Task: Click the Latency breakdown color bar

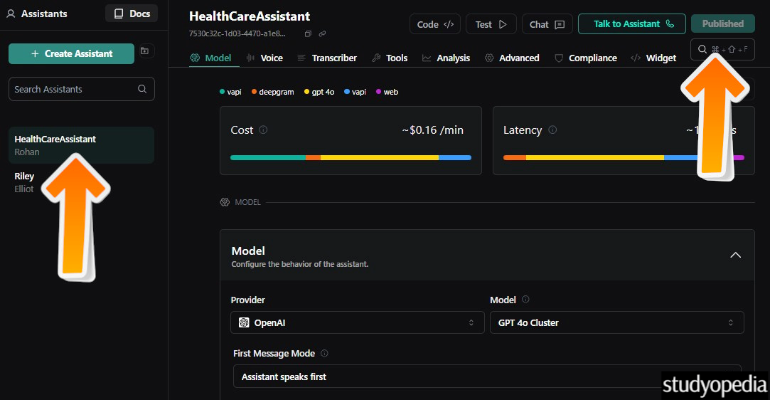Action: [x=624, y=158]
